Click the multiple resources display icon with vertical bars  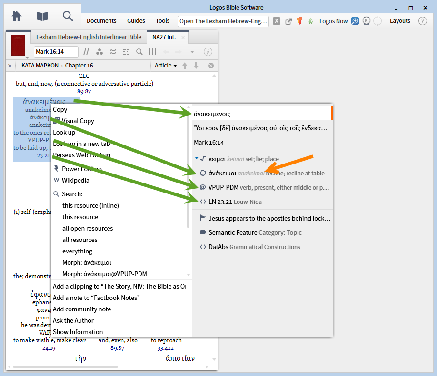[x=153, y=52]
